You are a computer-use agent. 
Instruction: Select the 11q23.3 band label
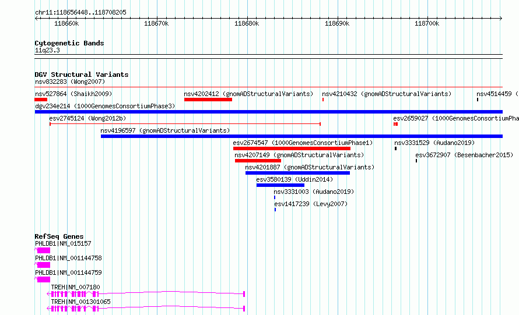47,50
